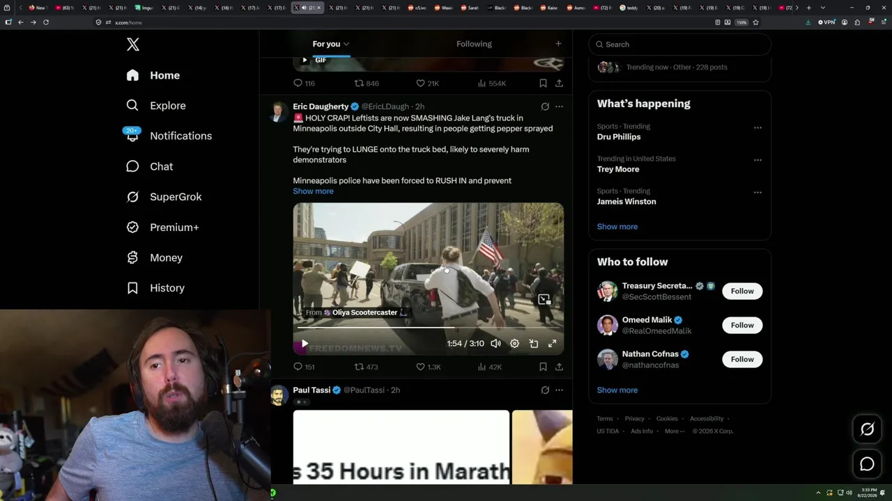
Task: Open video settings gear menu
Action: tap(514, 344)
